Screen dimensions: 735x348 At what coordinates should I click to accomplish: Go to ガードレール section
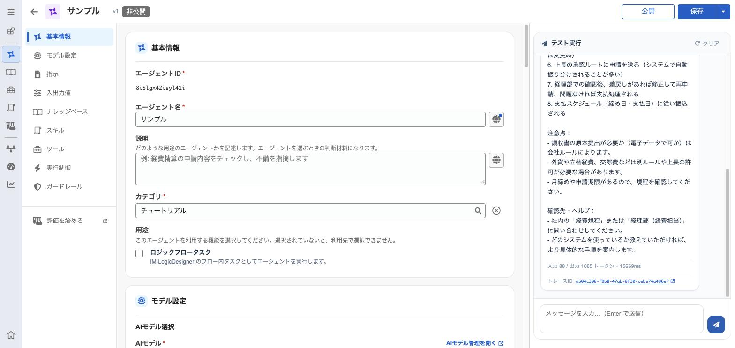(x=70, y=186)
